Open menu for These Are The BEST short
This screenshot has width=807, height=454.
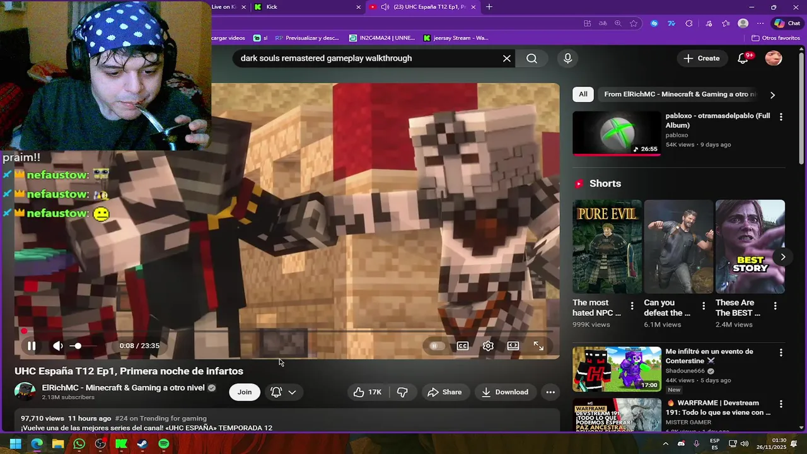[775, 306]
